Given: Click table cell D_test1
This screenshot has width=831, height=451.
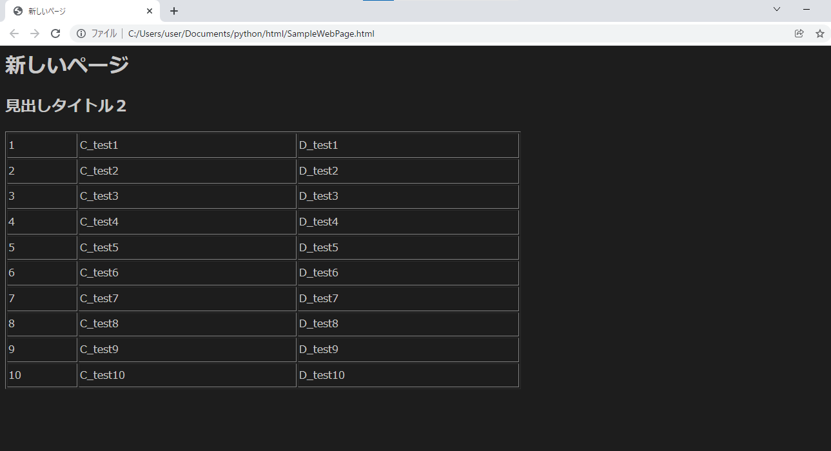Looking at the screenshot, I should (408, 145).
